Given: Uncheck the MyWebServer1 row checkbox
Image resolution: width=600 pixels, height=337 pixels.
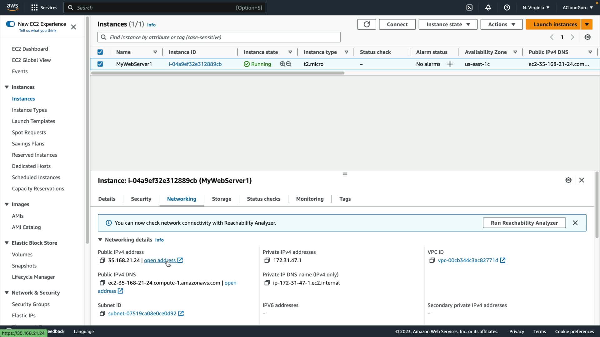Looking at the screenshot, I should pos(100,64).
